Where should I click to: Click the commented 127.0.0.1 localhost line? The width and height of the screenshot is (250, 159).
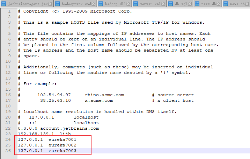tap(58, 117)
